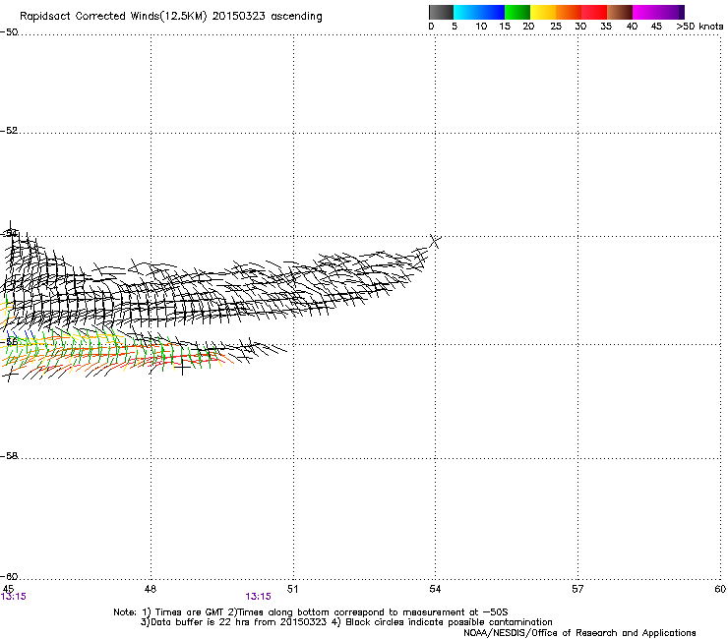728x639 pixels.
Task: Click the longitude label '45'
Action: 8,589
